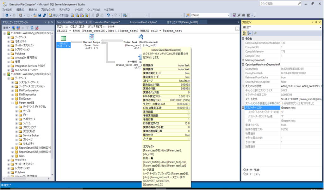Screen dimensions: 324x190
Task: Click the Save All multi-disk icon
Action: (44, 15)
